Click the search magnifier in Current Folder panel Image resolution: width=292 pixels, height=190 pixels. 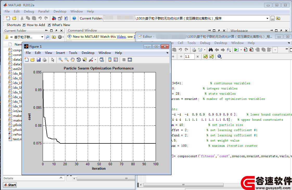(47, 37)
